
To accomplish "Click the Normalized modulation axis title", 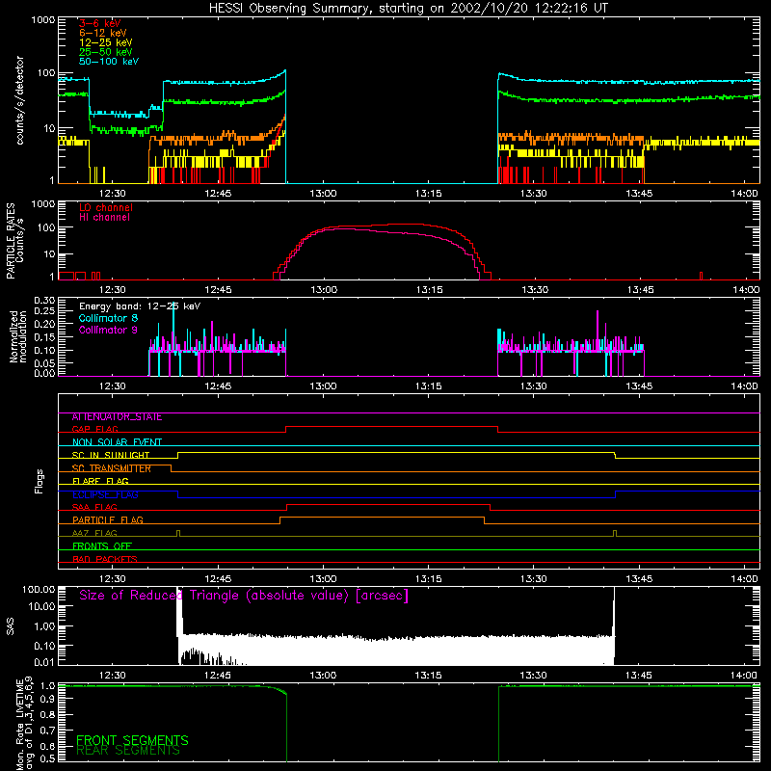I will 17,336.
